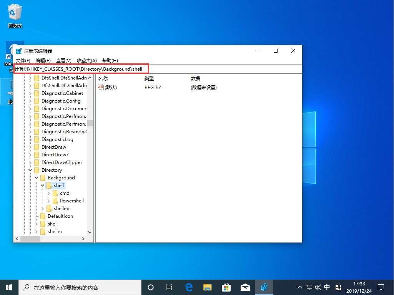This screenshot has height=295, width=394.
Task: Select the Powershell registry key
Action: point(71,201)
